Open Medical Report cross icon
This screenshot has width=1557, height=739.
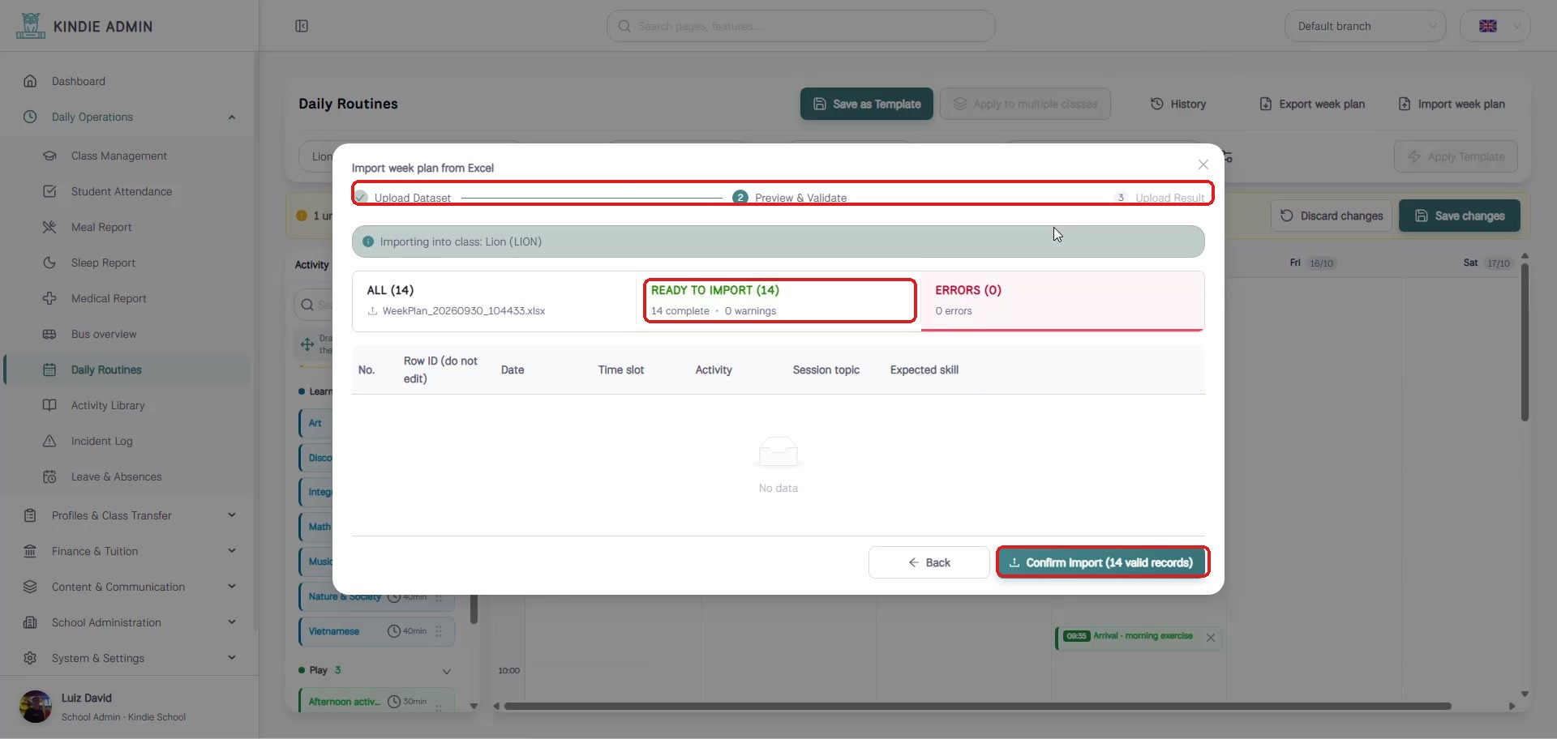49,298
